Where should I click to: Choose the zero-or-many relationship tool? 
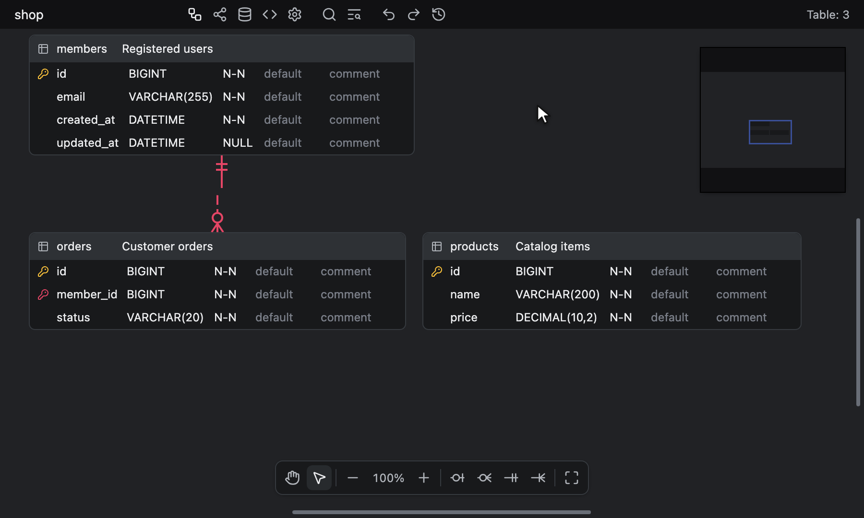point(484,478)
